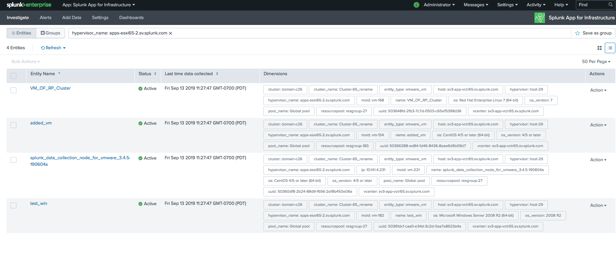Click the green administrator info icon

[416, 5]
